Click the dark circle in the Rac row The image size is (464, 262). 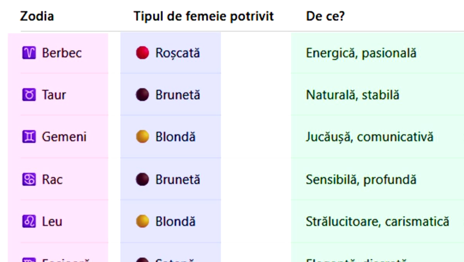click(x=143, y=180)
